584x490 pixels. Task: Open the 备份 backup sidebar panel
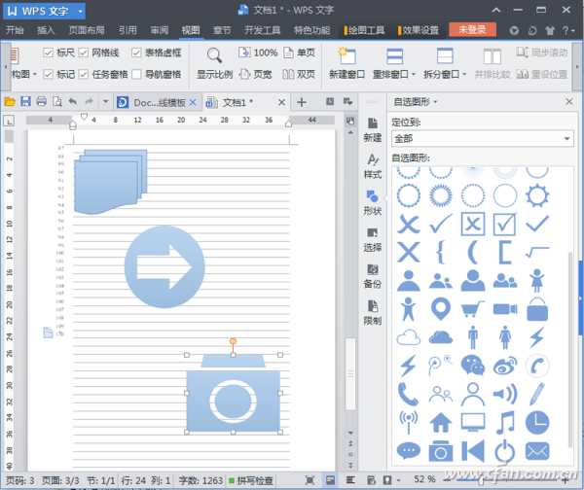(x=372, y=275)
